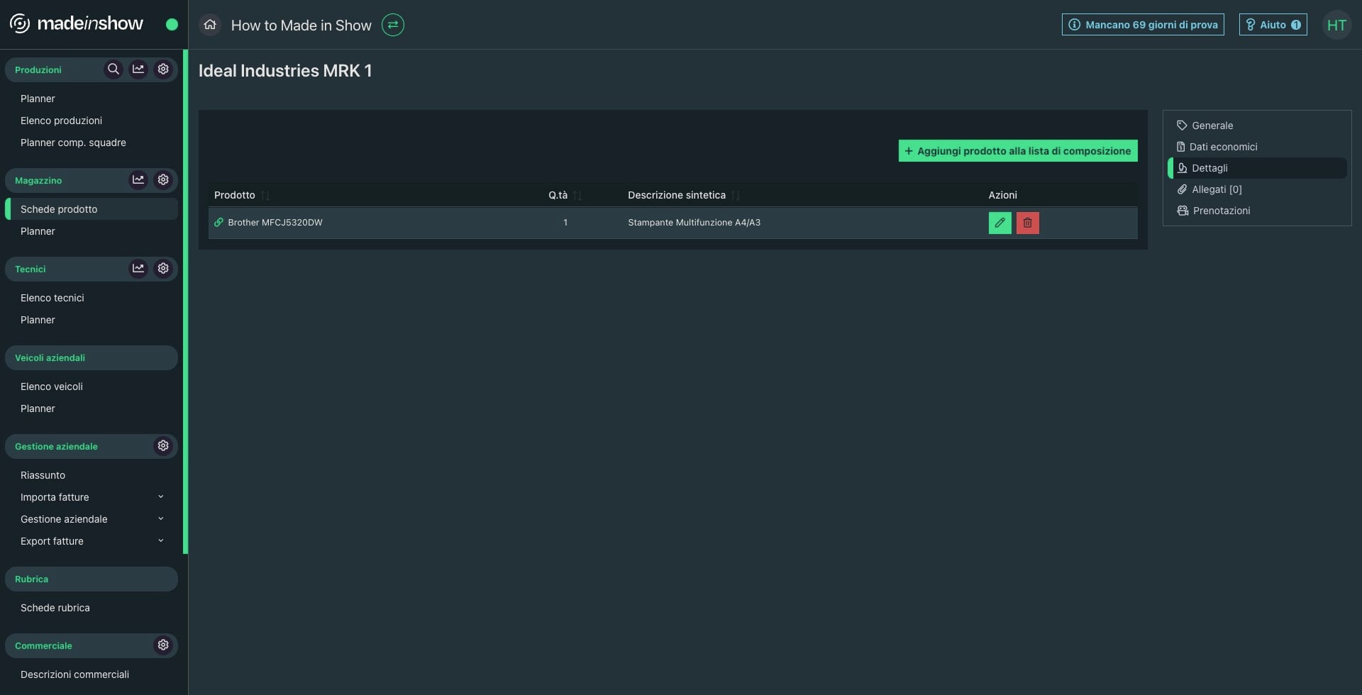Open Commerciale settings gear icon

tap(163, 645)
